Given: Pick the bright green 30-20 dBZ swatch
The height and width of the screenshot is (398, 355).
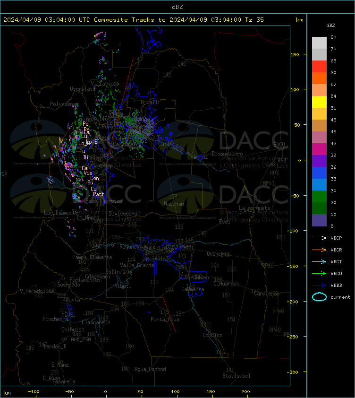Looking at the screenshot, I should (319, 197).
